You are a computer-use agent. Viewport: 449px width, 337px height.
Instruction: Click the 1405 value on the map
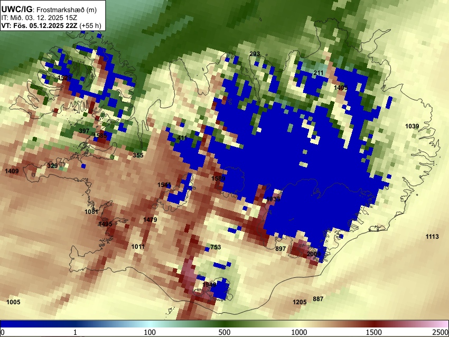pos(341,88)
